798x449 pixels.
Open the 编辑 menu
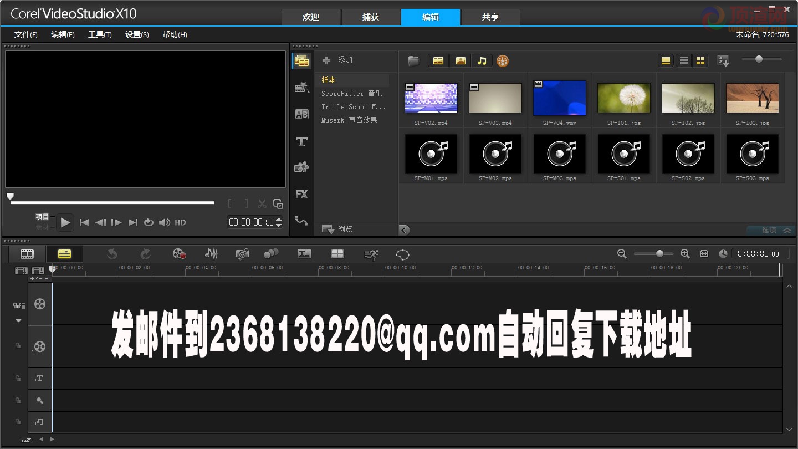(63, 34)
